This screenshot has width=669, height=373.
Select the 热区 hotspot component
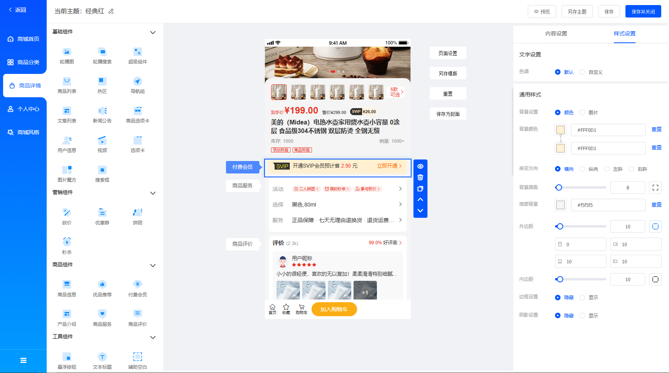pyautogui.click(x=102, y=86)
